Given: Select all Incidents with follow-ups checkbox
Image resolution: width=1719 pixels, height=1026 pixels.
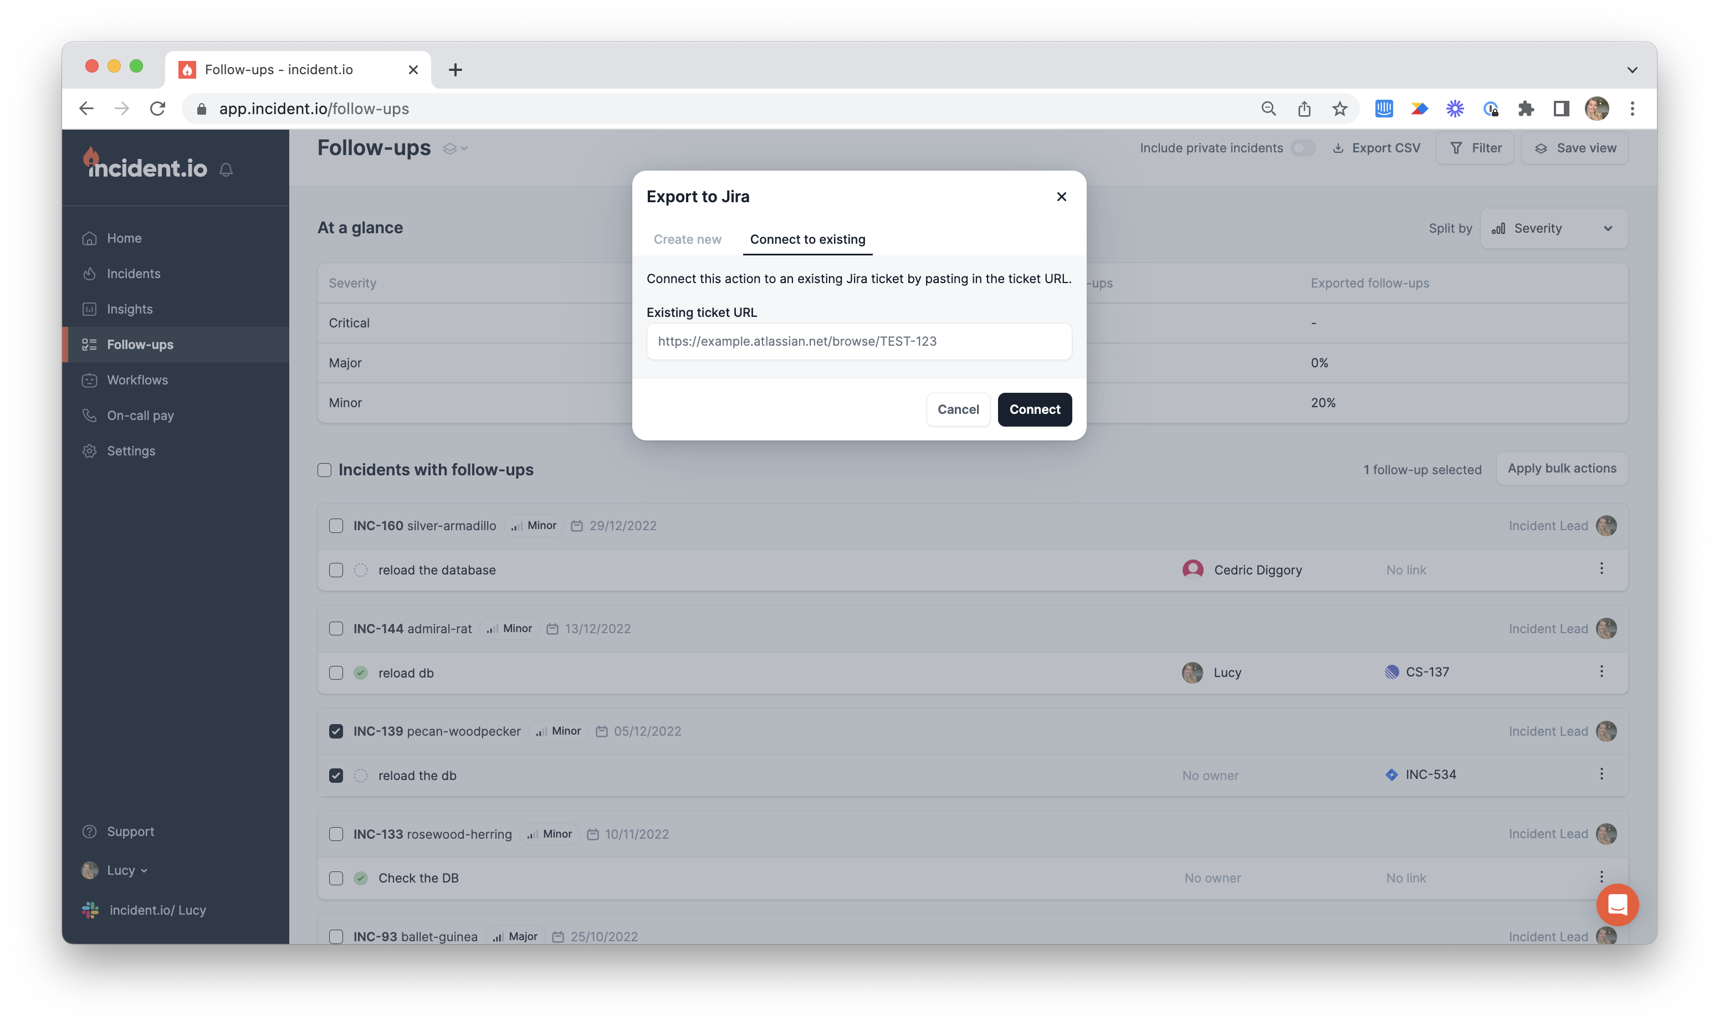Looking at the screenshot, I should [324, 469].
